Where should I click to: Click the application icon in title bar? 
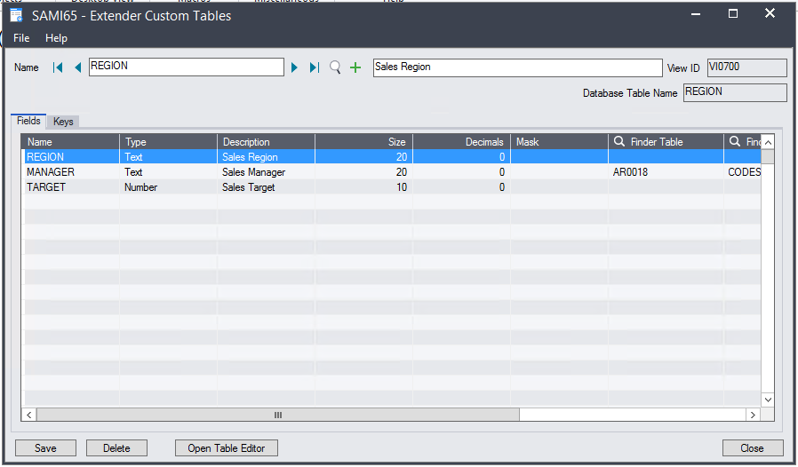(x=16, y=15)
